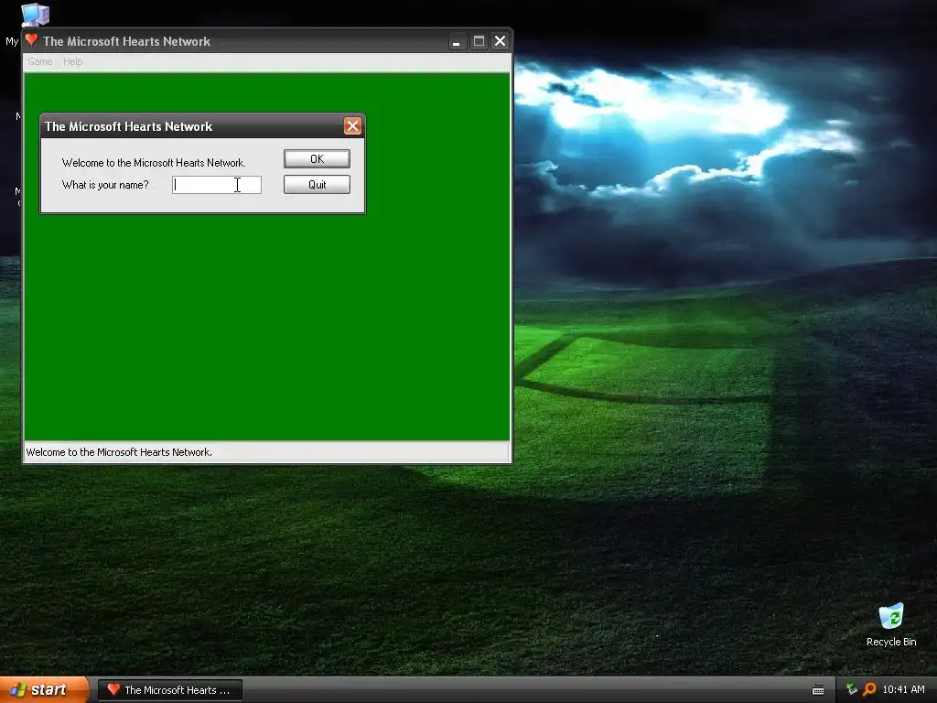Select the Microsoft Hearts taskbar button
Screen dimensions: 937x703
pyautogui.click(x=169, y=690)
